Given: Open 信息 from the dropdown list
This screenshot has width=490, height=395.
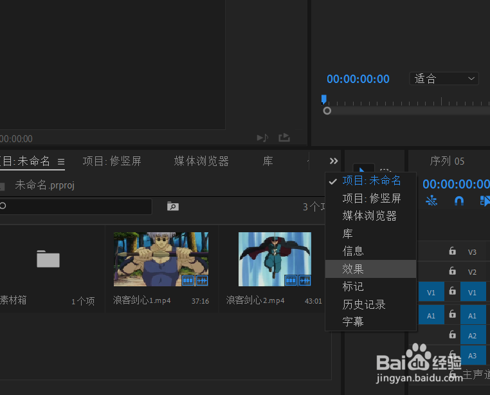Looking at the screenshot, I should click(x=371, y=251).
